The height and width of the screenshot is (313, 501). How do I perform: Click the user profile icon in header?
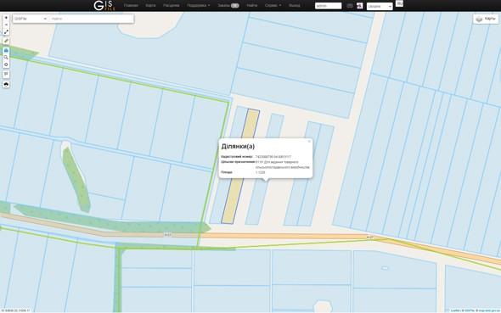click(360, 6)
